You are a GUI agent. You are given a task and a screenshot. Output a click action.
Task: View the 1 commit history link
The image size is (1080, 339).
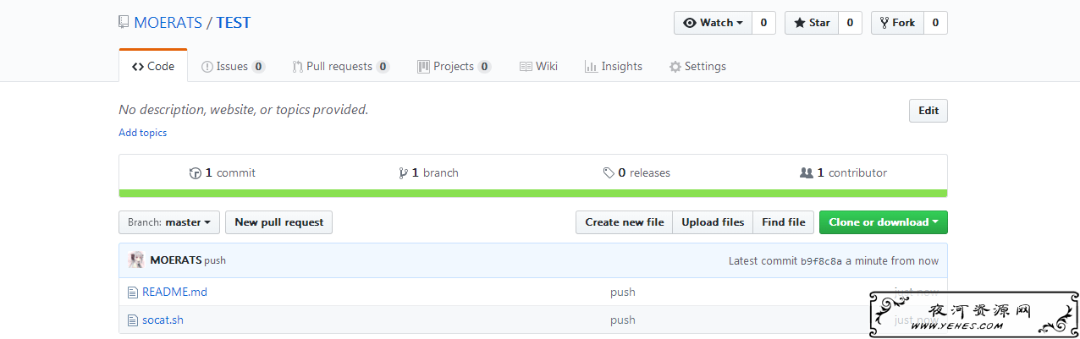point(223,172)
